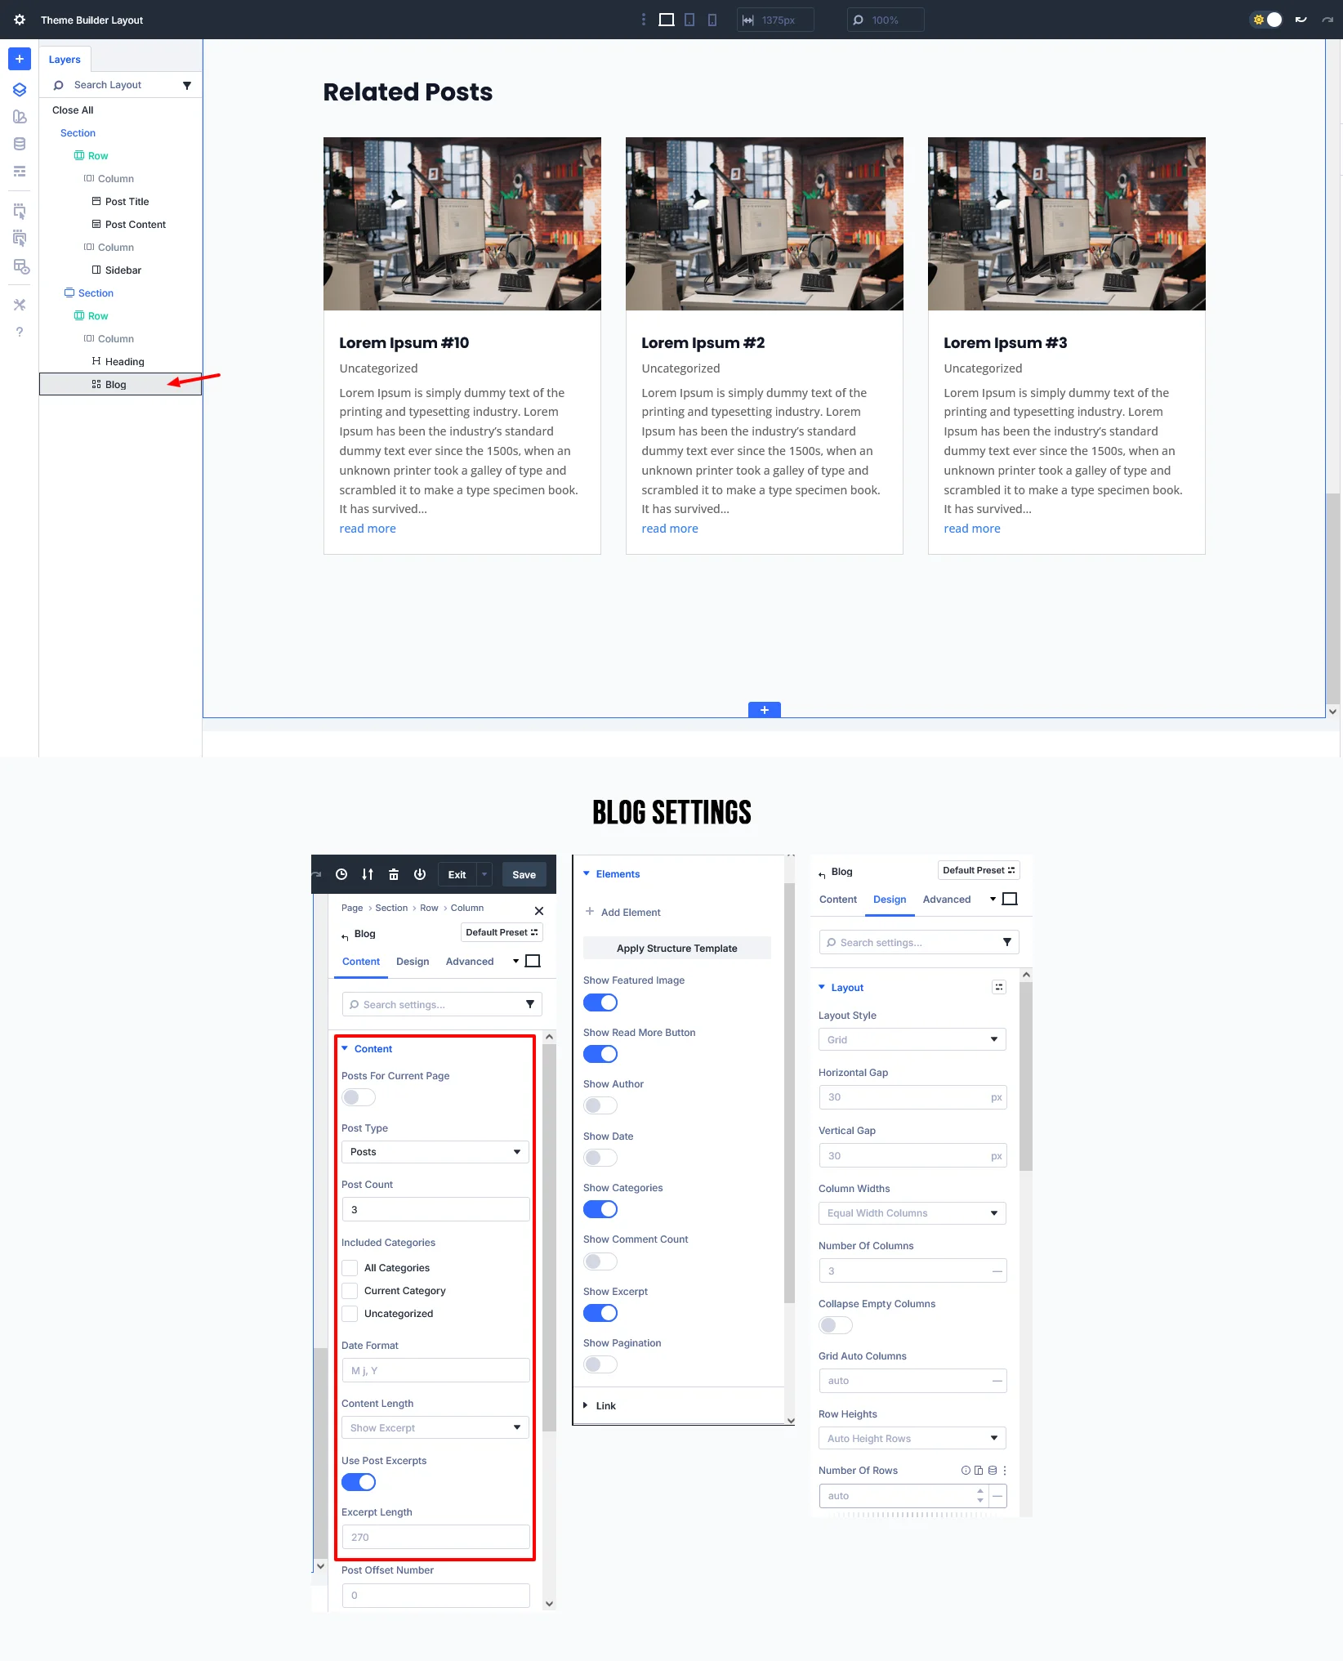Open Help via the question mark icon
Image resolution: width=1343 pixels, height=1661 pixels.
[20, 332]
